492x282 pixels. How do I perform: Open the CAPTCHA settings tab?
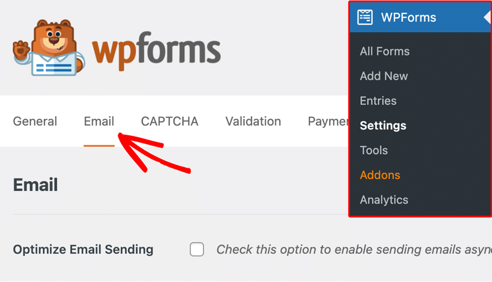[169, 121]
